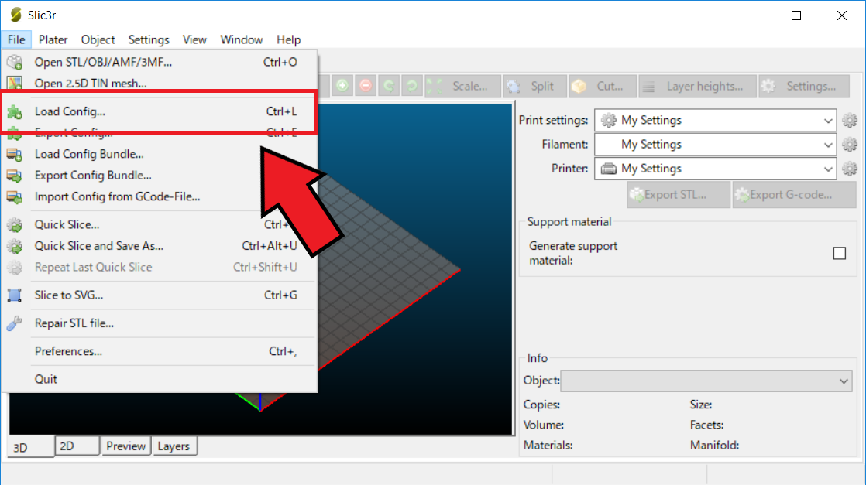Select Repair STL file...
Viewport: 866px width, 485px height.
159,323
